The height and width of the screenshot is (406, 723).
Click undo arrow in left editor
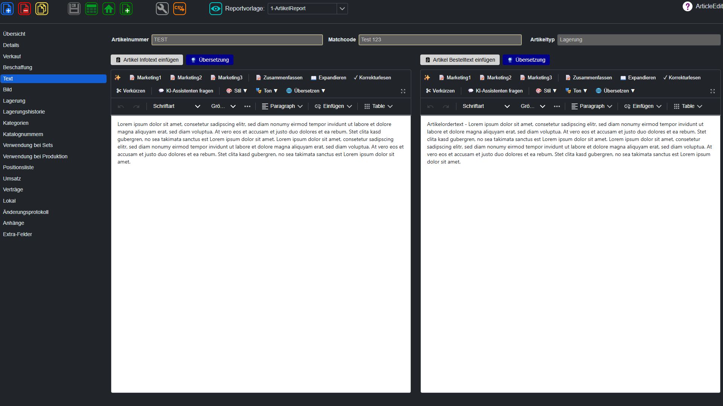pyautogui.click(x=121, y=106)
